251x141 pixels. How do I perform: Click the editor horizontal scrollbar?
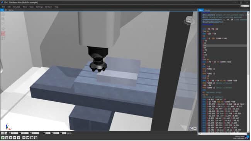[223, 134]
